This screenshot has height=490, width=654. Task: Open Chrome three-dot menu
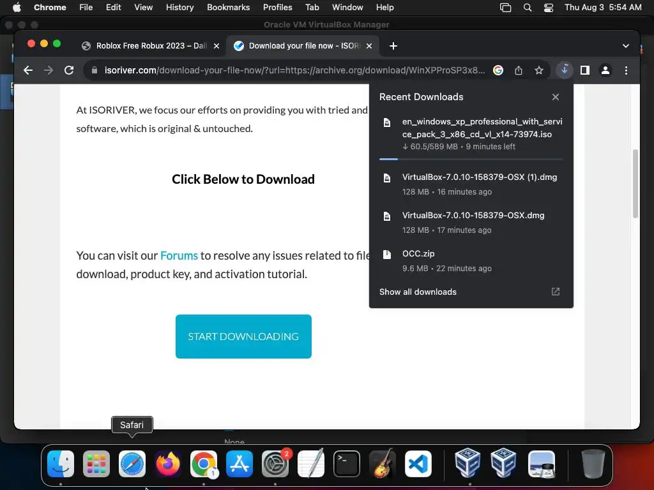coord(626,70)
